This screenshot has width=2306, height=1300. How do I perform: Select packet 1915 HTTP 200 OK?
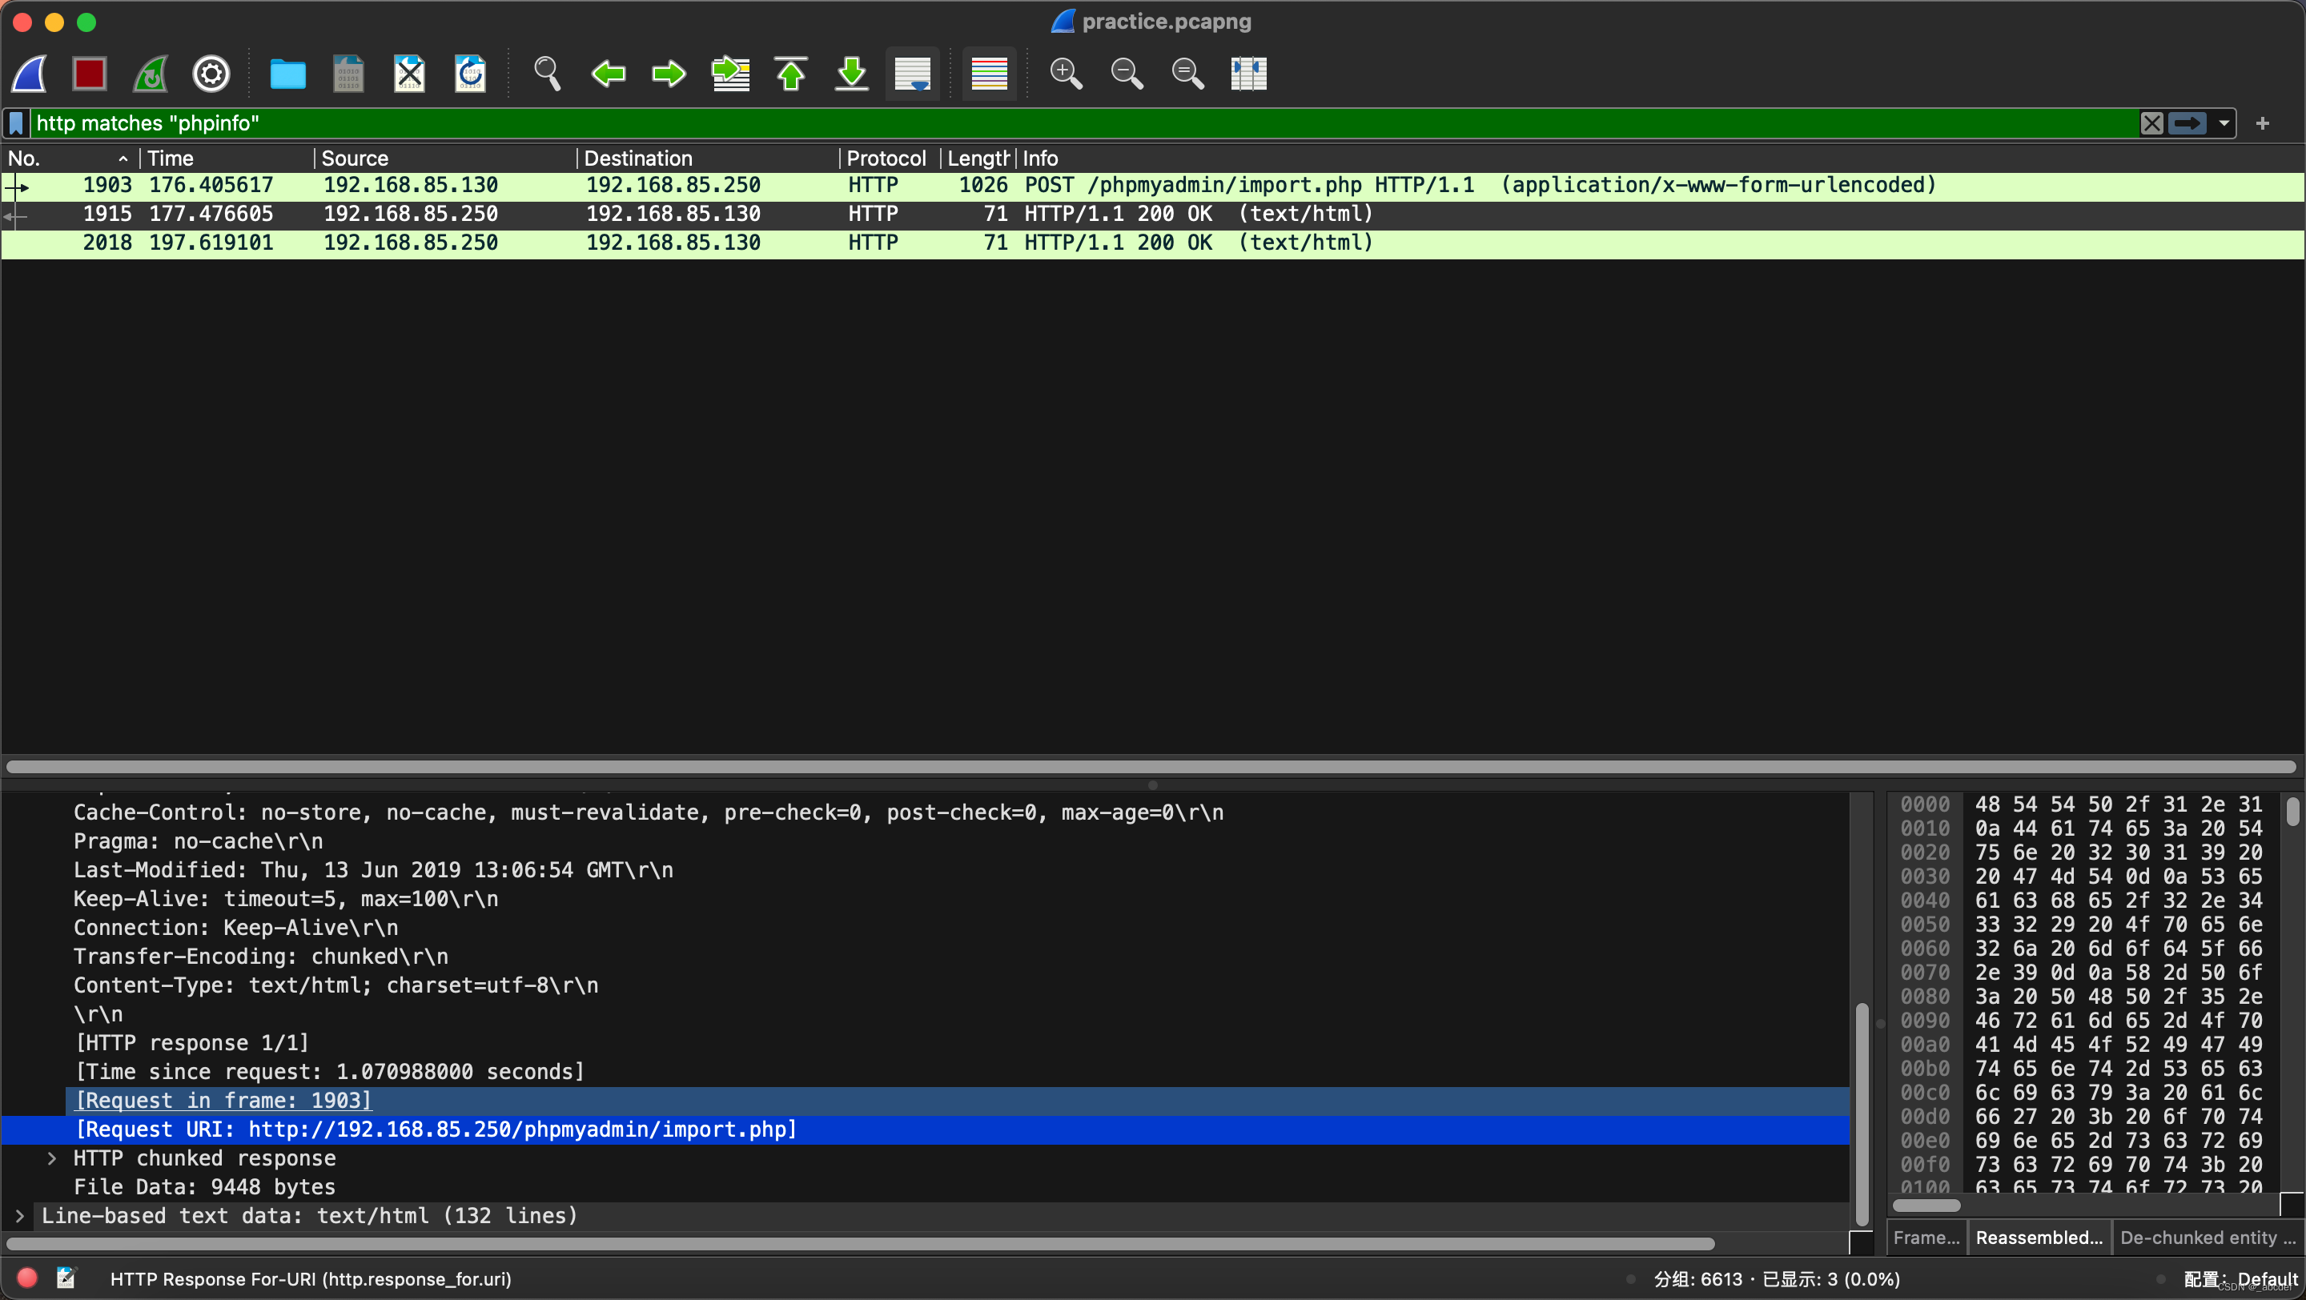1152,214
